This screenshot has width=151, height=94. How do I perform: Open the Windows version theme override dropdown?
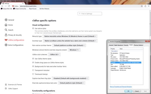click(x=74, y=50)
